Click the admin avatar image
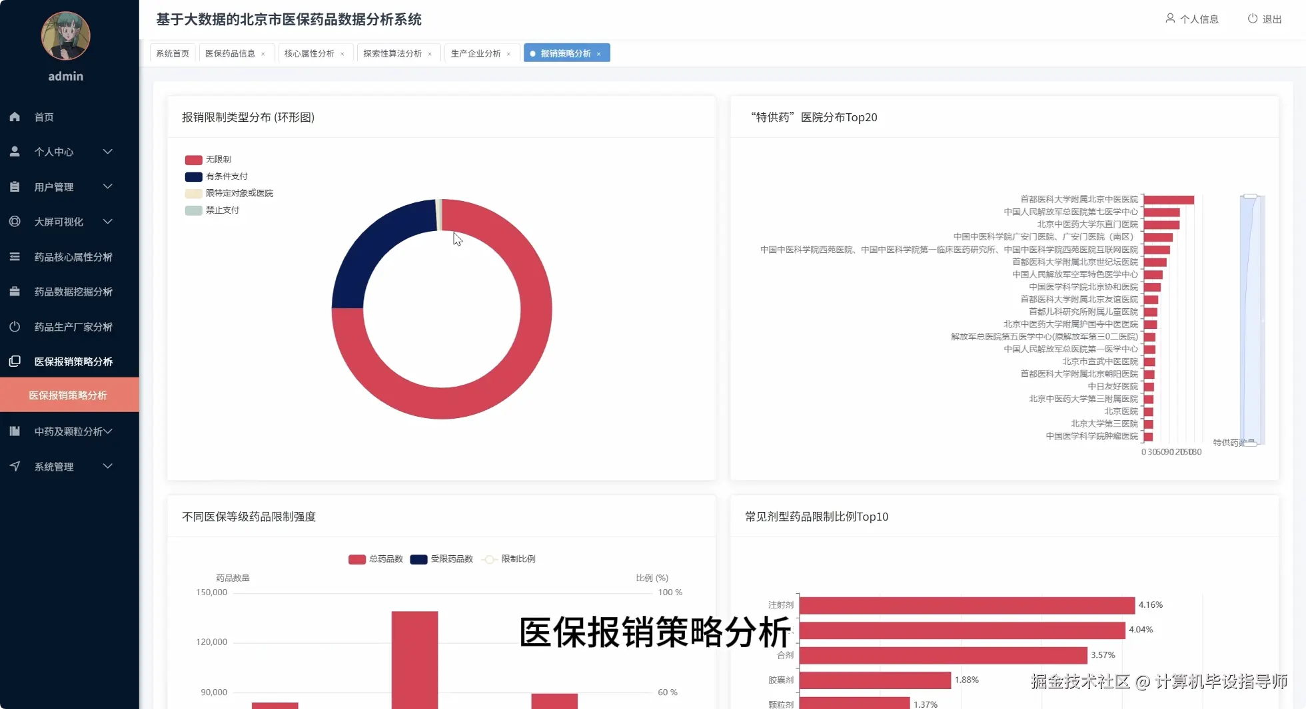Viewport: 1306px width, 709px height. coord(65,35)
